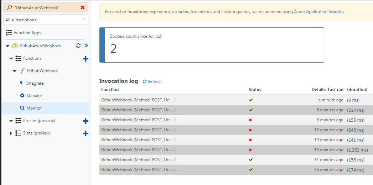Click success checkmark of 156 ms invocation
The width and height of the screenshot is (373, 185).
(x=251, y=160)
